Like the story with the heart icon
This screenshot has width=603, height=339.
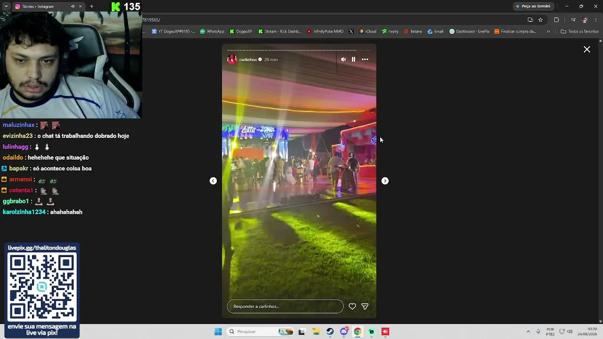coord(352,307)
